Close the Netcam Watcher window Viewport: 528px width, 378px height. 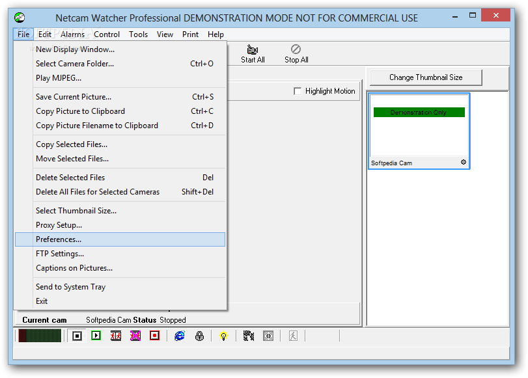click(495, 15)
